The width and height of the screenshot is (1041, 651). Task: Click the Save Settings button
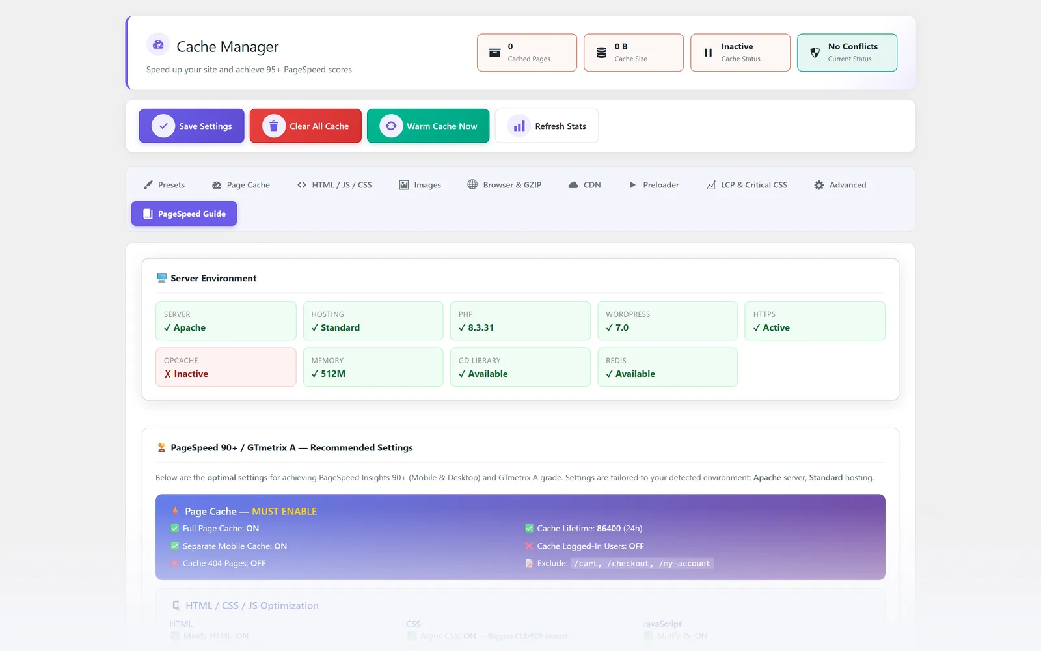coord(191,126)
